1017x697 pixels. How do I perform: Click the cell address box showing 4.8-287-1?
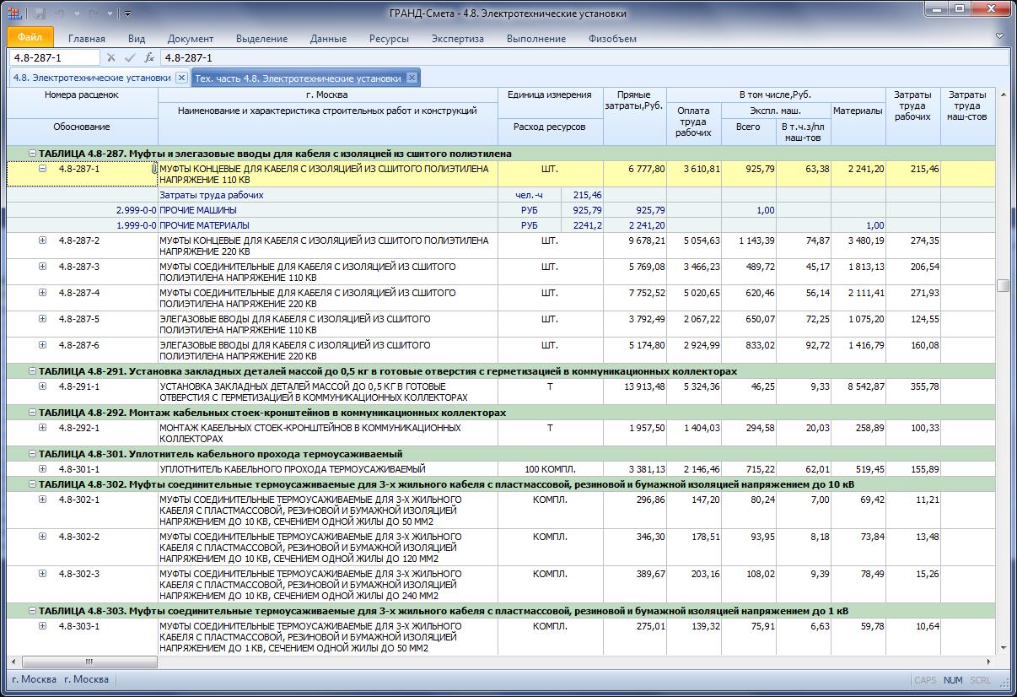(55, 57)
